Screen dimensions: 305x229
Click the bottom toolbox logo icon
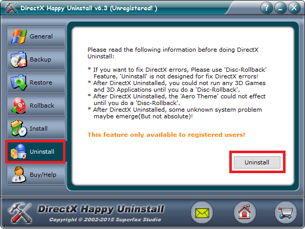[x=20, y=213]
